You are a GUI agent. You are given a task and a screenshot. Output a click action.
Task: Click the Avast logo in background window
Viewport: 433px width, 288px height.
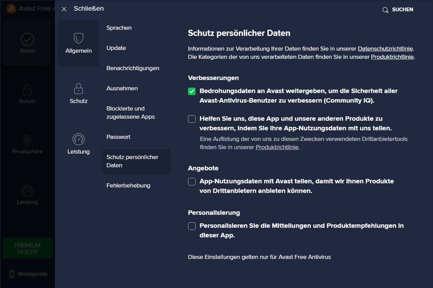11,9
